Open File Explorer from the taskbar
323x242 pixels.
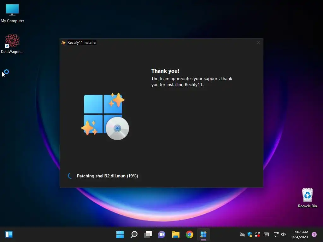tap(176, 234)
